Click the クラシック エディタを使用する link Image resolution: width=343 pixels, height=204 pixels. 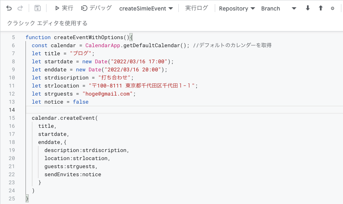pos(47,23)
